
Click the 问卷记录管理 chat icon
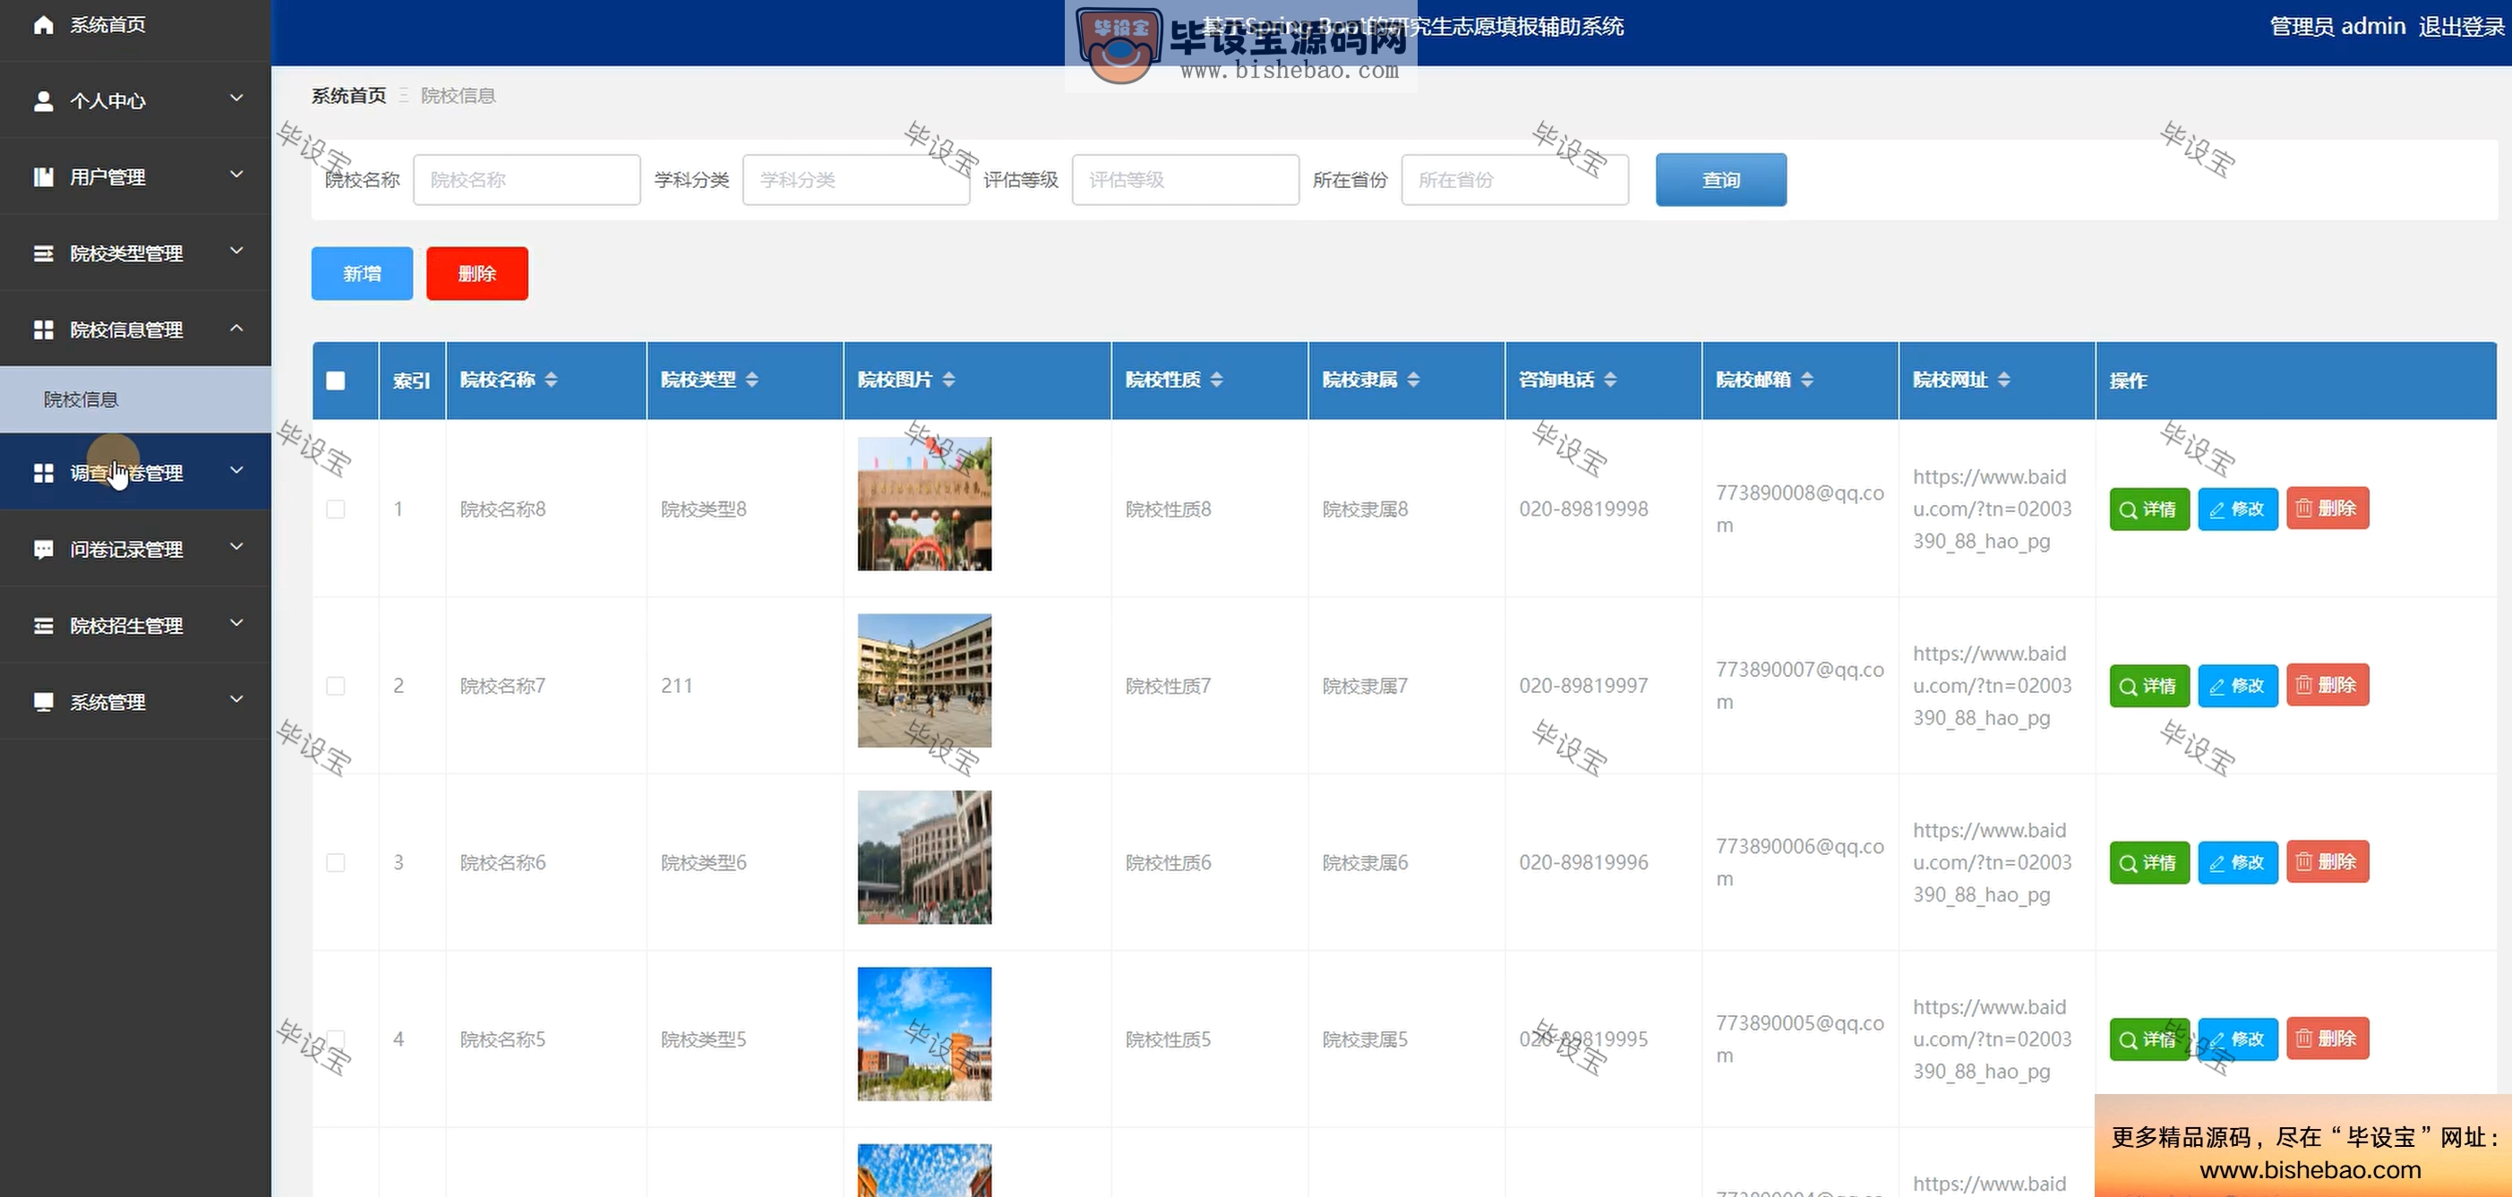[43, 549]
